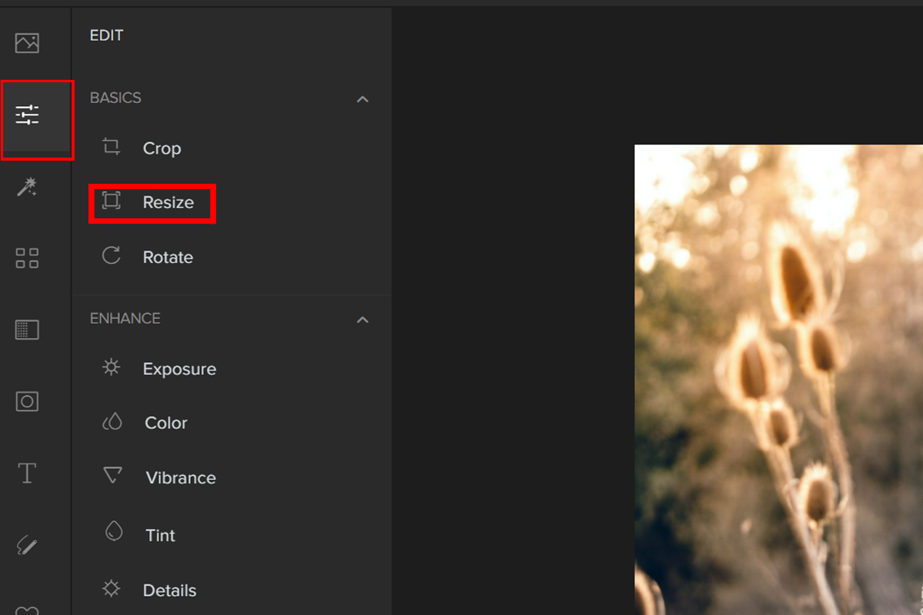Select the Rotate tool
The height and width of the screenshot is (615, 923).
click(x=167, y=258)
